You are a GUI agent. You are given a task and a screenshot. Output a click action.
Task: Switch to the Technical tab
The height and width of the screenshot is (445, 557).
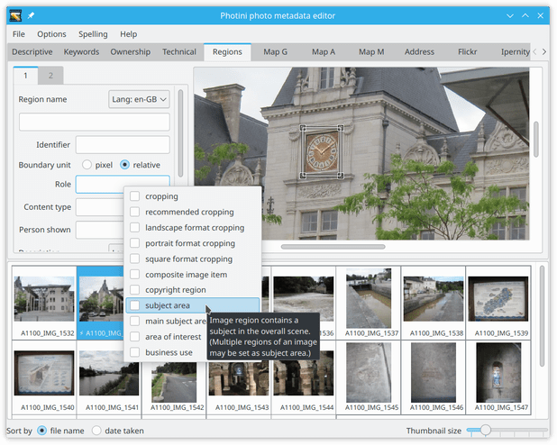pos(179,52)
